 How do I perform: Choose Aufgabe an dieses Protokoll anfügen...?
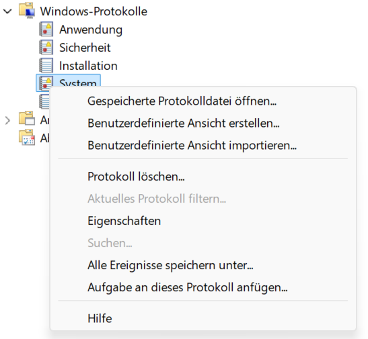pos(188,287)
